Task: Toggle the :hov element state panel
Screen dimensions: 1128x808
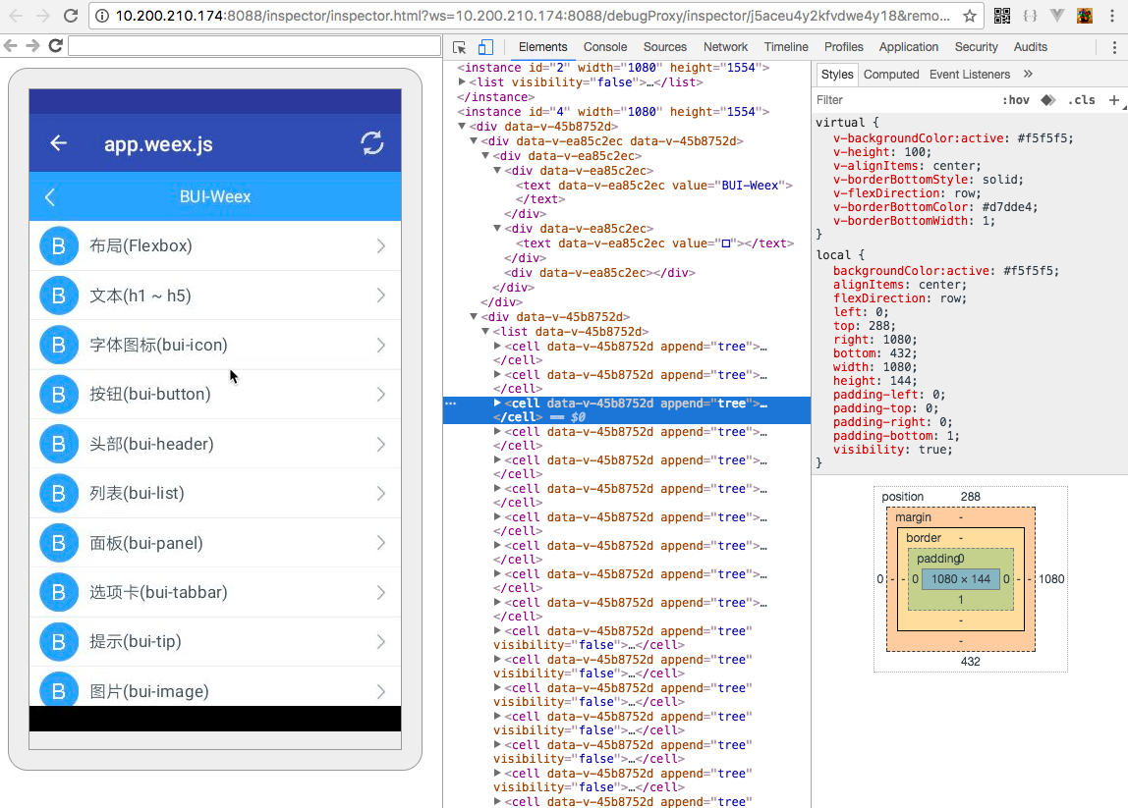Action: pyautogui.click(x=1016, y=99)
